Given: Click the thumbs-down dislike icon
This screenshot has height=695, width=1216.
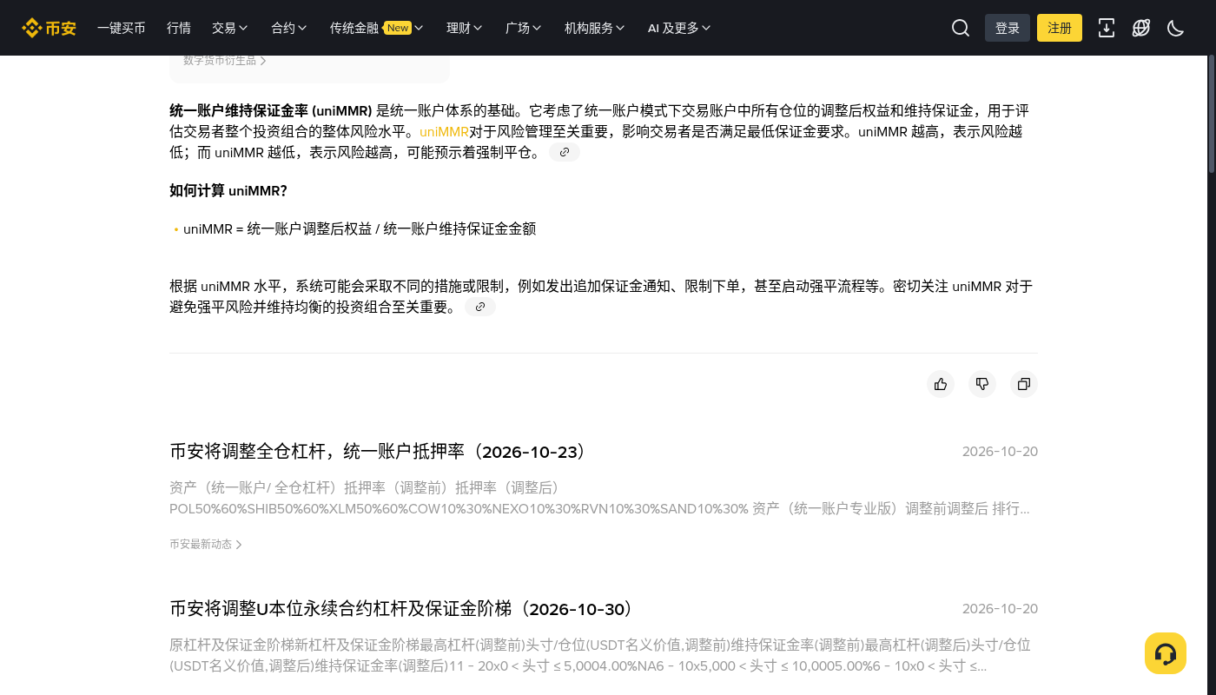Looking at the screenshot, I should pyautogui.click(x=982, y=384).
